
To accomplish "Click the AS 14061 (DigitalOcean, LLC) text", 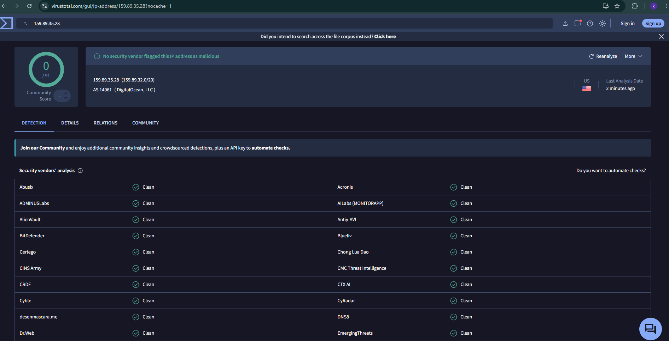I will (x=124, y=90).
